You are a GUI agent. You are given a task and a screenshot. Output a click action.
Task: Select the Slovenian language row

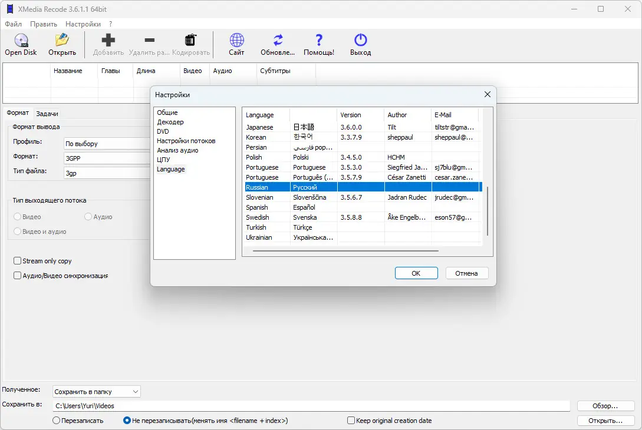pyautogui.click(x=362, y=197)
